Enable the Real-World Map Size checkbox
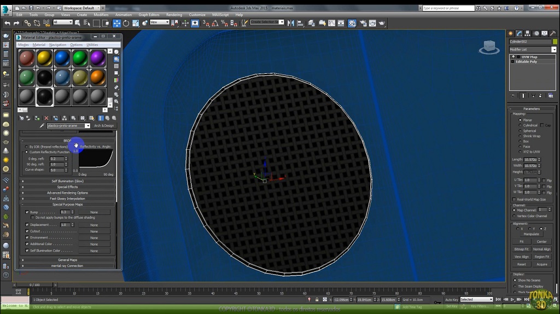Screen dimensions: 560x314 coord(515,199)
